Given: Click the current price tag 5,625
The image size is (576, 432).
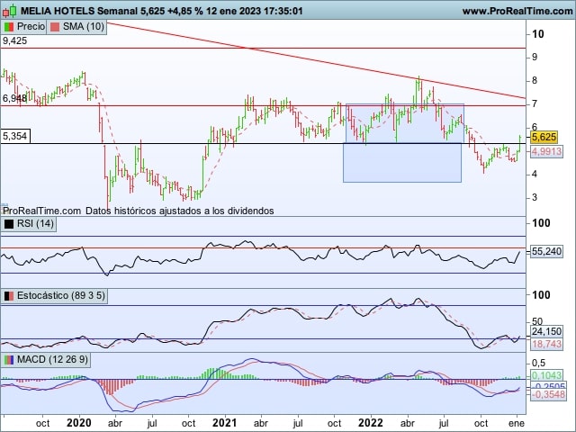Looking at the screenshot, I should point(544,137).
